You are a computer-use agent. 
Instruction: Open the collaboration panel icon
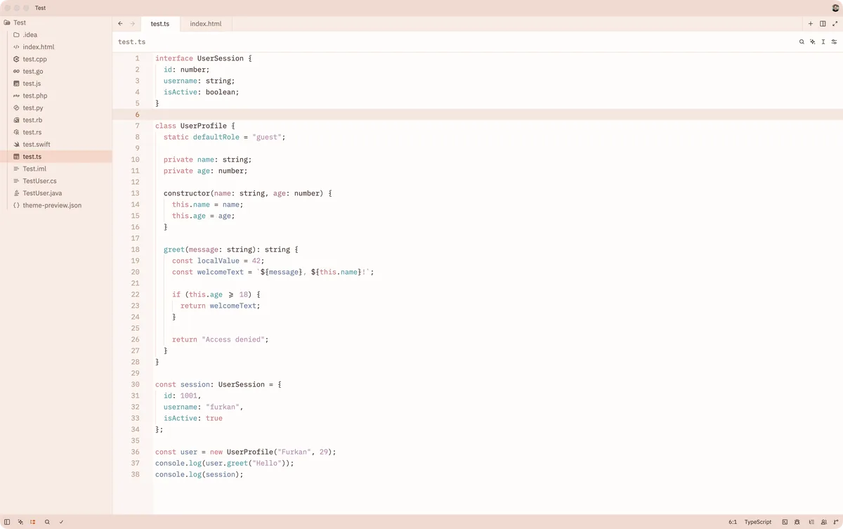coord(823,522)
